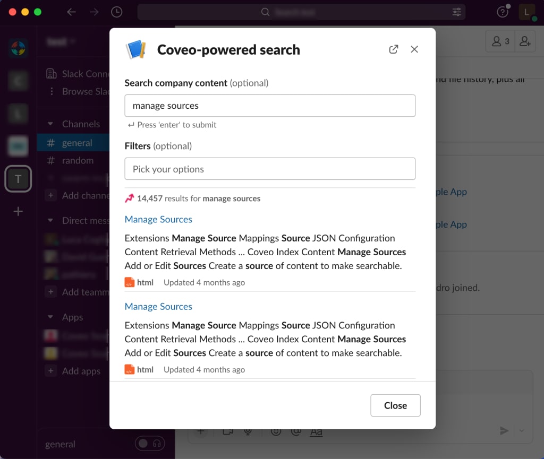The image size is (544, 459).
Task: Open the second Manage Sources result link
Action: [158, 306]
